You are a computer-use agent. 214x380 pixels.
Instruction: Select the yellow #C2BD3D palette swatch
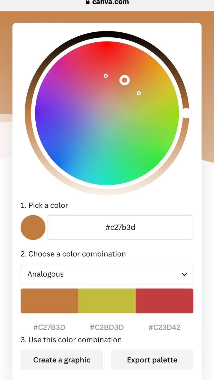coord(107,301)
